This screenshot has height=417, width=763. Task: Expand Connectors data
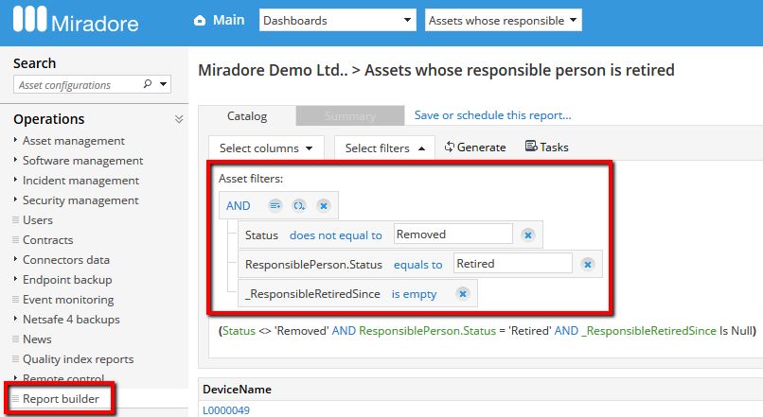tap(65, 260)
